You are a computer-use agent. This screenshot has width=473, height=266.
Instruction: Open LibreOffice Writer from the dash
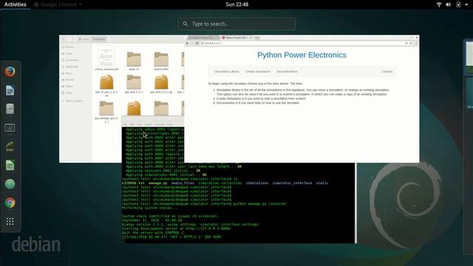coord(10,90)
